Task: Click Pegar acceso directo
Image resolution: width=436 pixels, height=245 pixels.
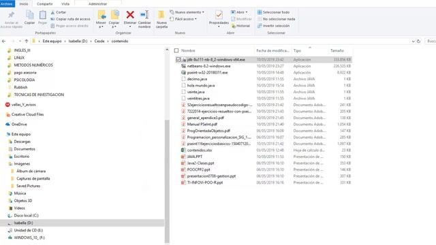Action: pyautogui.click(x=69, y=26)
